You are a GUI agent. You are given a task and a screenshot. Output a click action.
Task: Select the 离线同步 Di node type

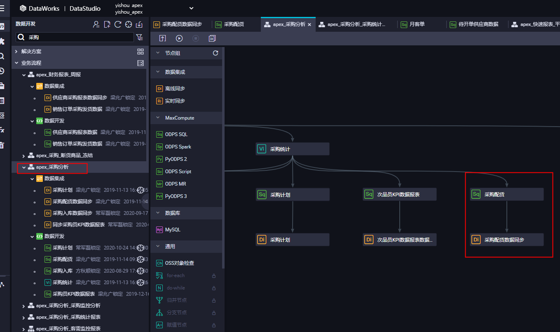pyautogui.click(x=171, y=89)
